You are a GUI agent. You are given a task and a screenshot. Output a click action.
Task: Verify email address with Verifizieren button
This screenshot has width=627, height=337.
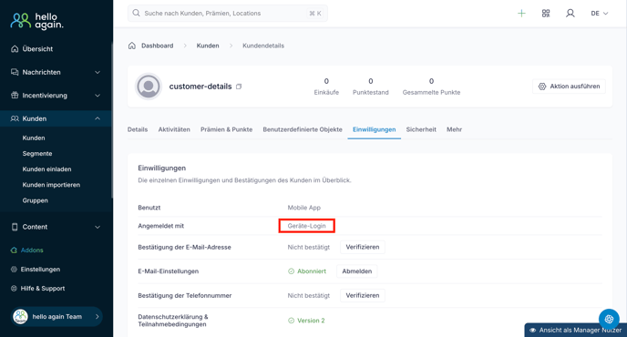point(363,247)
